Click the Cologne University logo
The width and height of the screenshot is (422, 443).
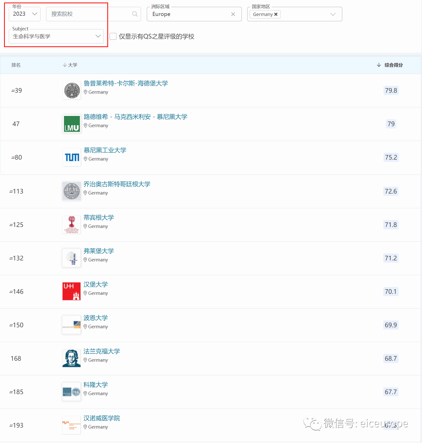(72, 392)
